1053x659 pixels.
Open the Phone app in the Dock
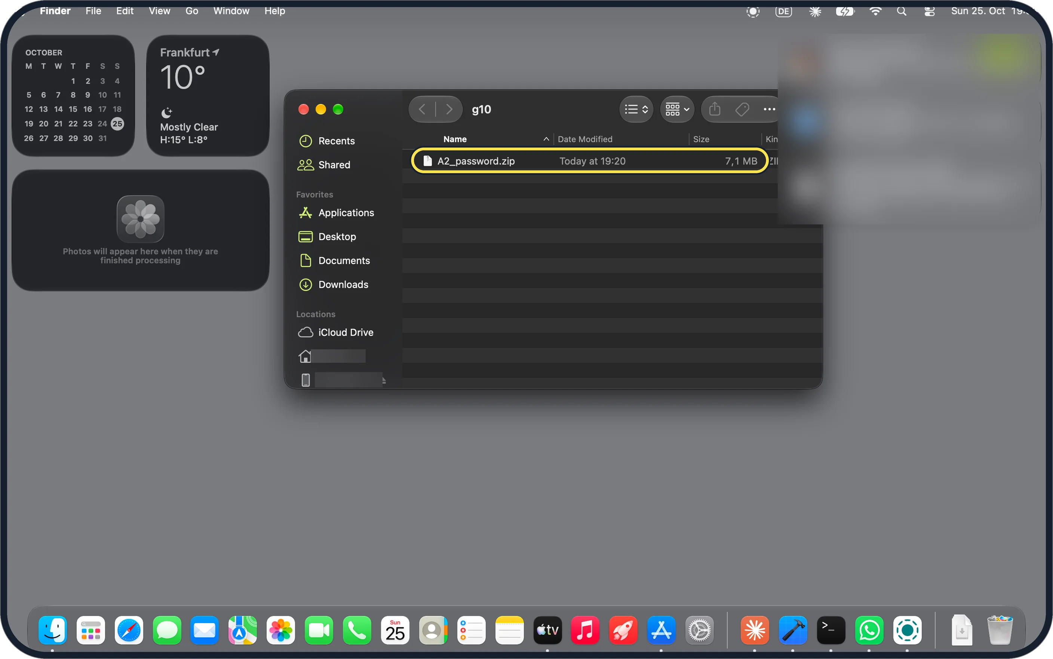357,630
